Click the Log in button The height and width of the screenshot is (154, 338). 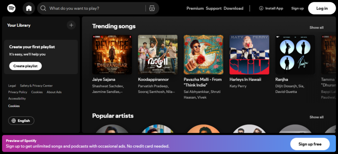pyautogui.click(x=322, y=8)
